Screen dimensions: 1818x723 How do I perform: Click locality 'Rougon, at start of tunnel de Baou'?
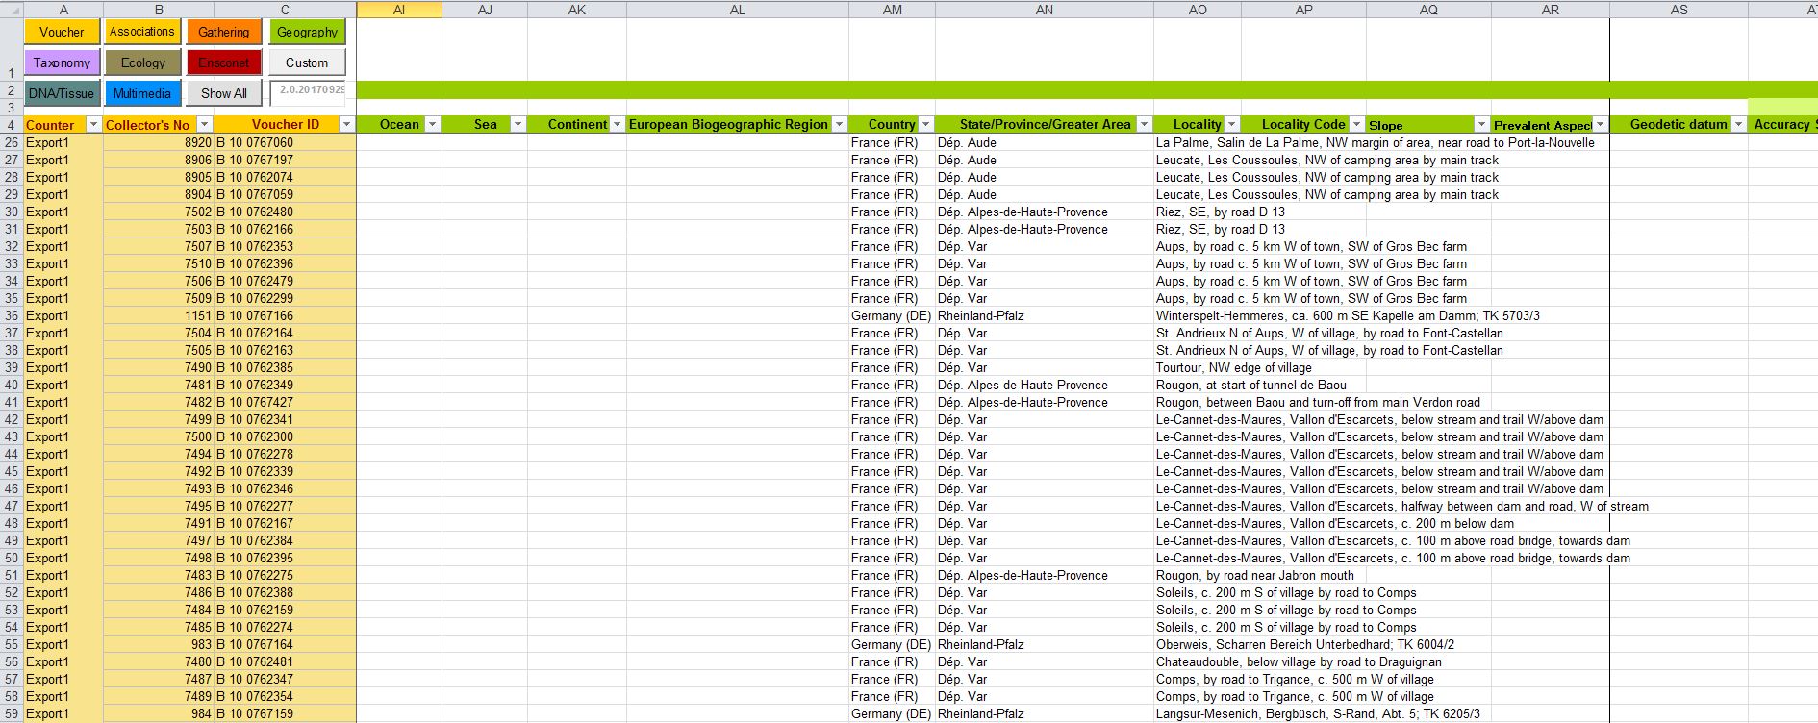1250,385
